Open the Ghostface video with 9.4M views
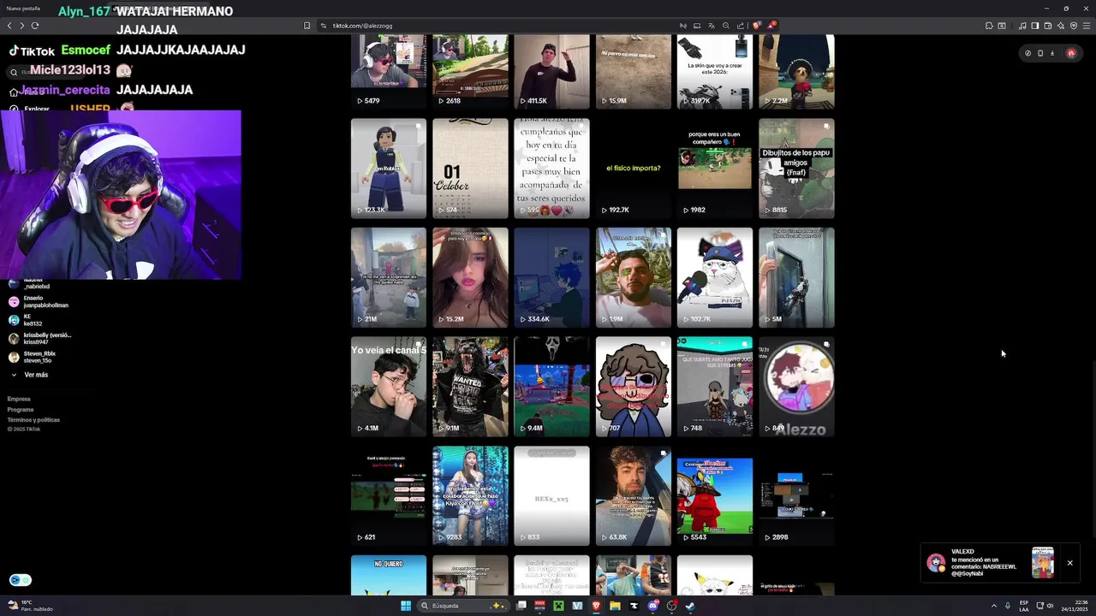1096x616 pixels. pyautogui.click(x=551, y=387)
